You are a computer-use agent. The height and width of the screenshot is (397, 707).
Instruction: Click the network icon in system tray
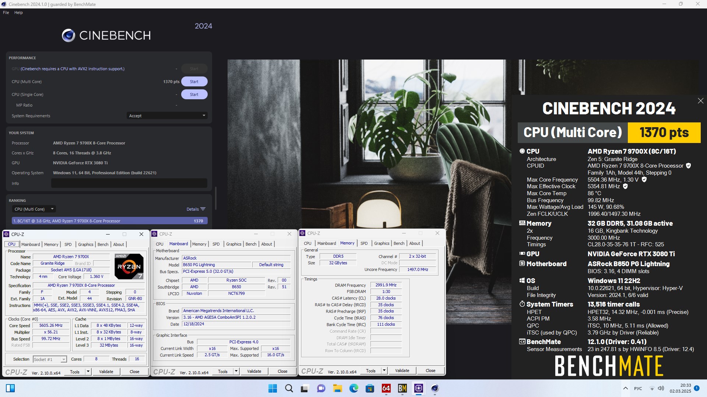coord(652,388)
